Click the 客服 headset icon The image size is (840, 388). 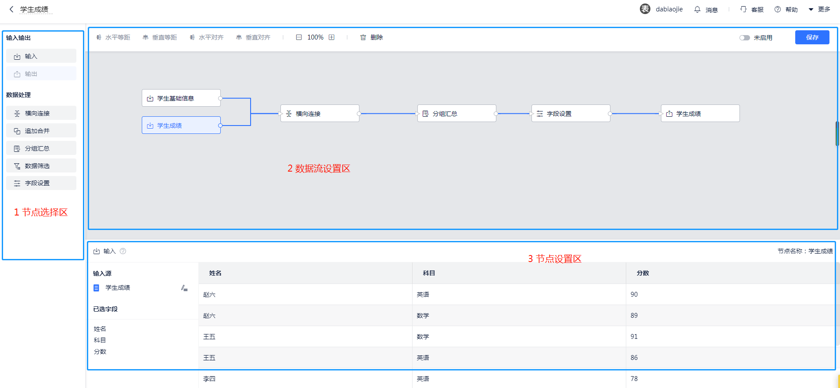click(x=743, y=9)
